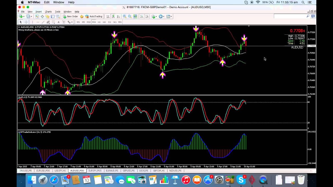The image size is (333, 187).
Task: Switch chart to candlesticks mode
Action: (113, 16)
